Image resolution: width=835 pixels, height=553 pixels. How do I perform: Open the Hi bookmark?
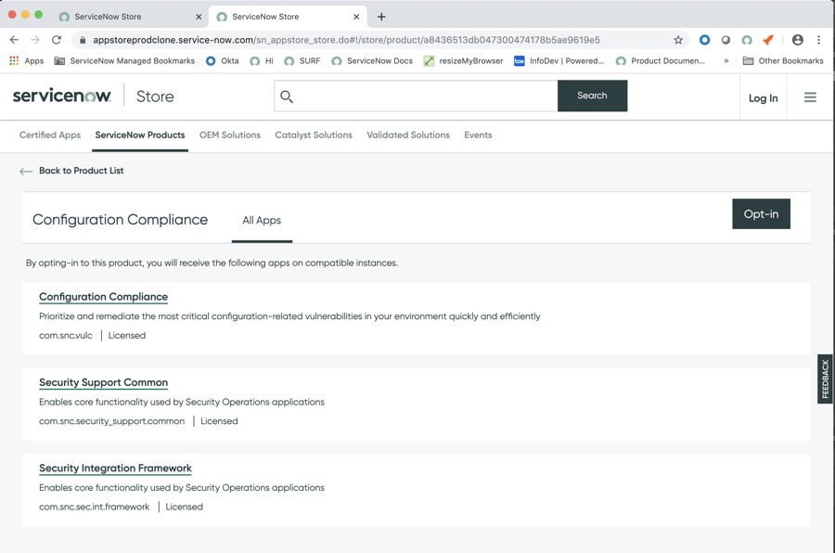coord(262,60)
